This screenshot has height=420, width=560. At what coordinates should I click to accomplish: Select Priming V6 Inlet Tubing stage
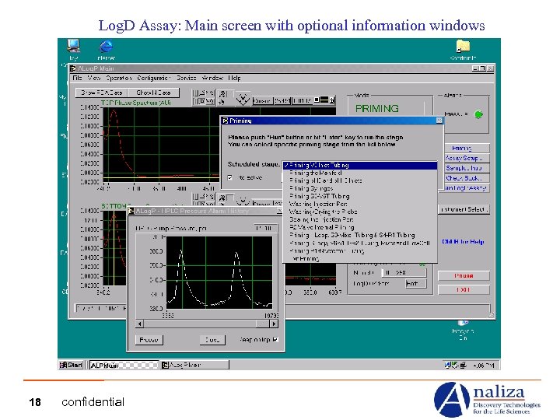click(x=360, y=166)
